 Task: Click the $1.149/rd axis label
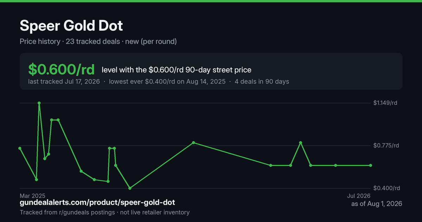tap(385, 103)
